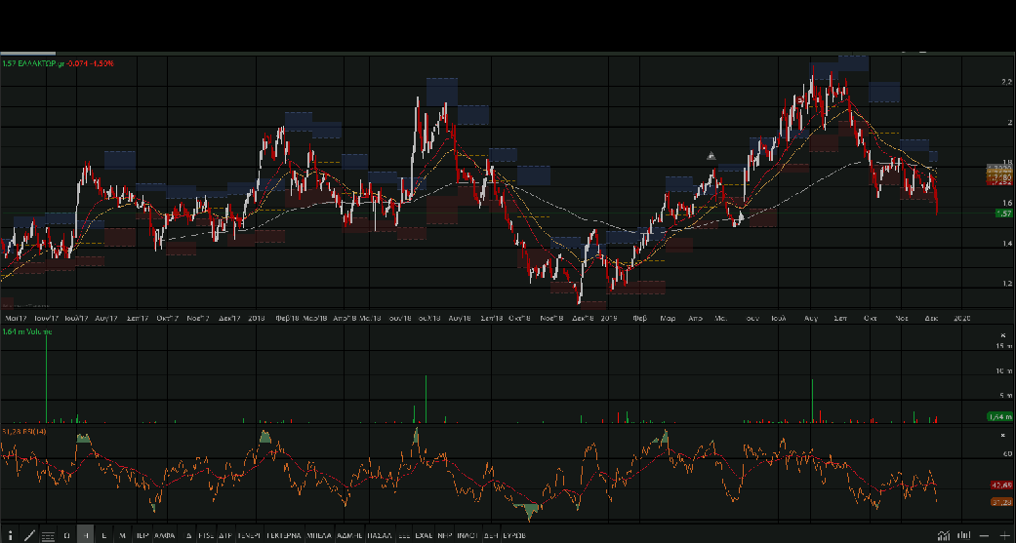Viewport: 1016px width, 543px height.
Task: Open the indicators chart icon
Action: 944,535
